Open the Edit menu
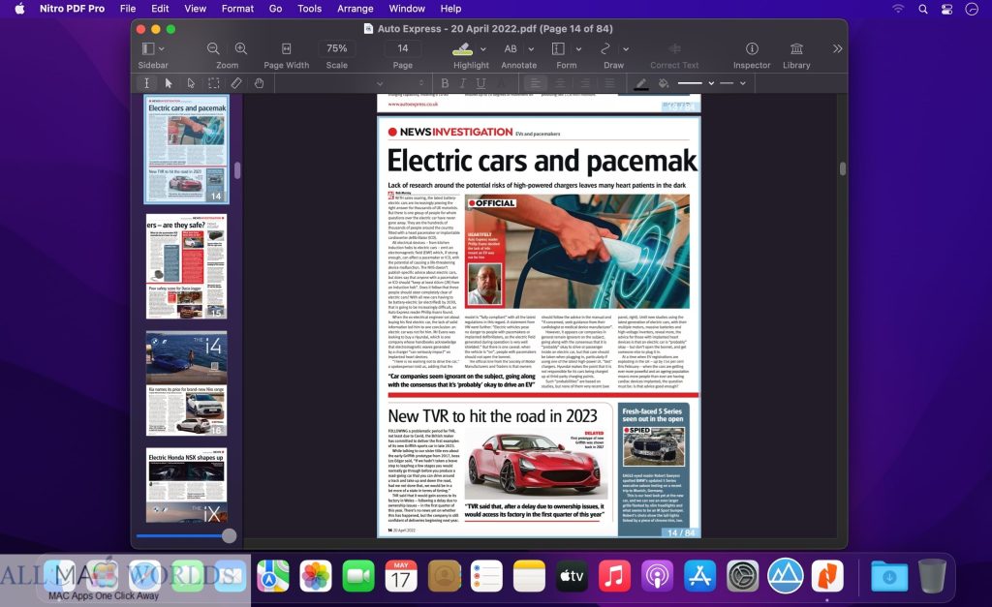 [x=160, y=9]
